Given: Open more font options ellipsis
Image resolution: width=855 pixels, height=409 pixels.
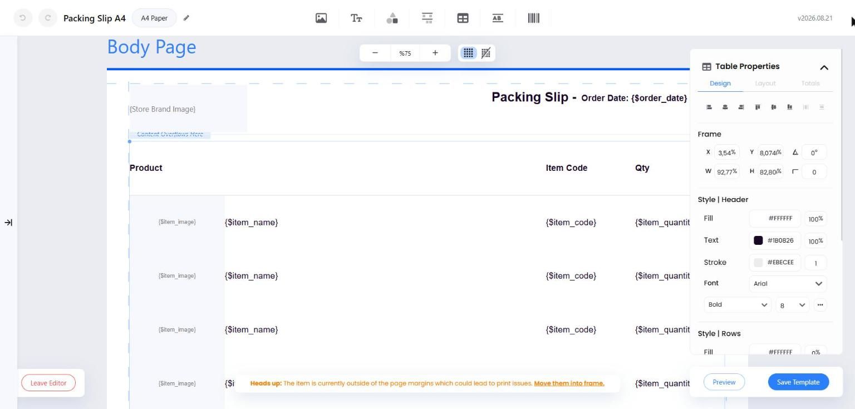Looking at the screenshot, I should tap(820, 305).
